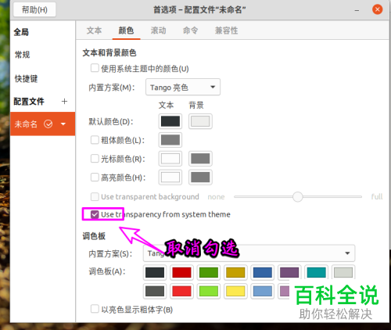
Task: Open the 常规 general settings page
Action: tap(22, 55)
